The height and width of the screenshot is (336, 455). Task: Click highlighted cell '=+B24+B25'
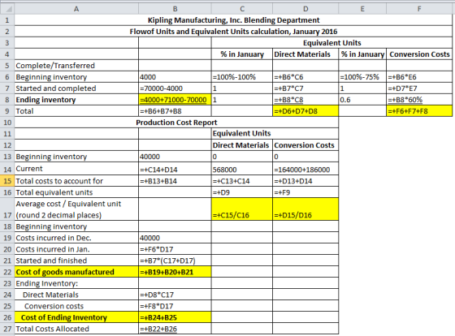(175, 317)
